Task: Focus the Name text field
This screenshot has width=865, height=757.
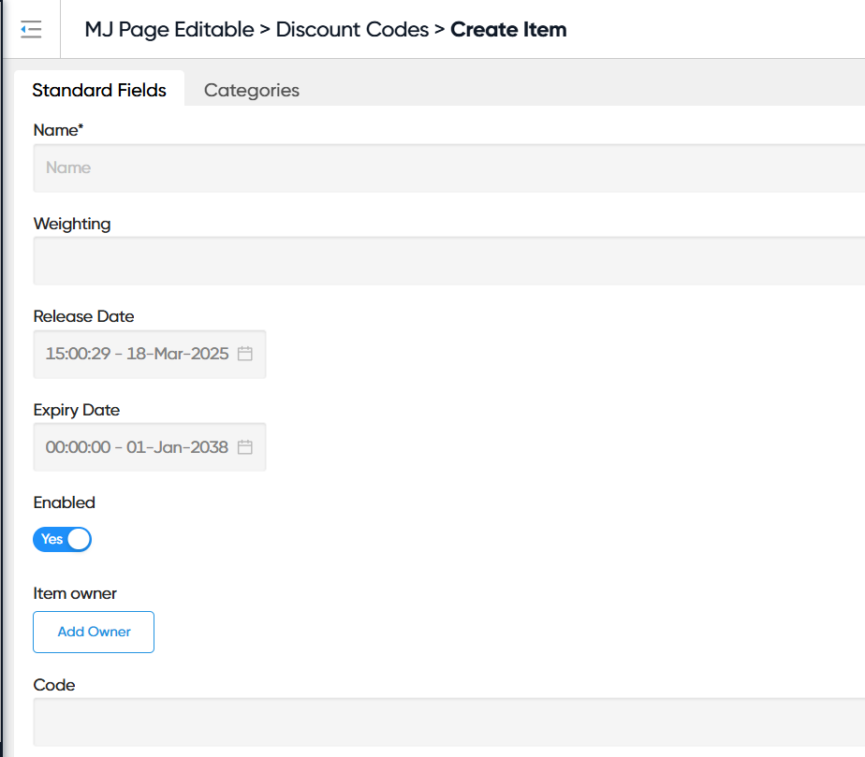Action: [x=449, y=168]
